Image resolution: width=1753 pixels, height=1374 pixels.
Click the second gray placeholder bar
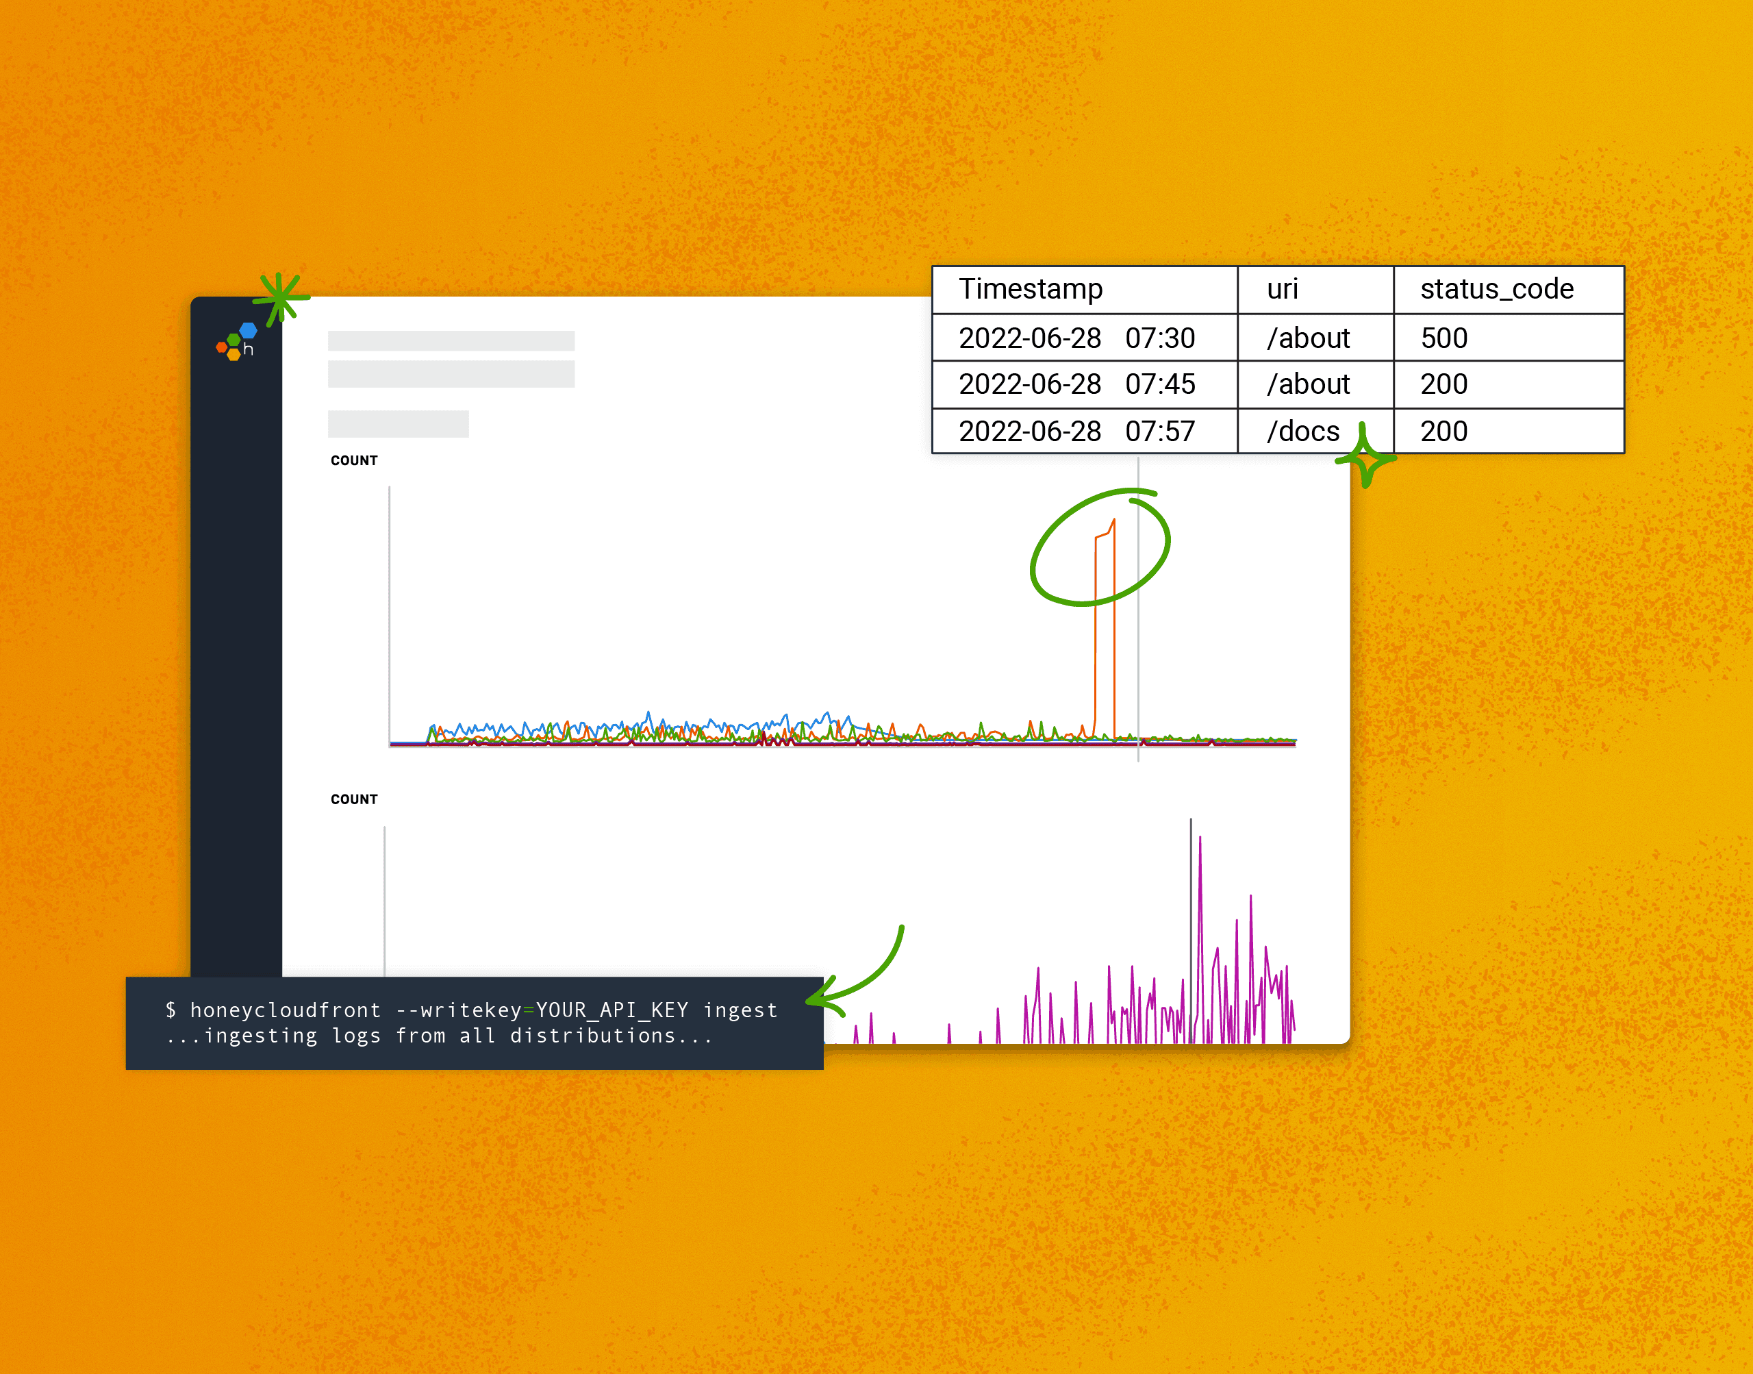(451, 374)
